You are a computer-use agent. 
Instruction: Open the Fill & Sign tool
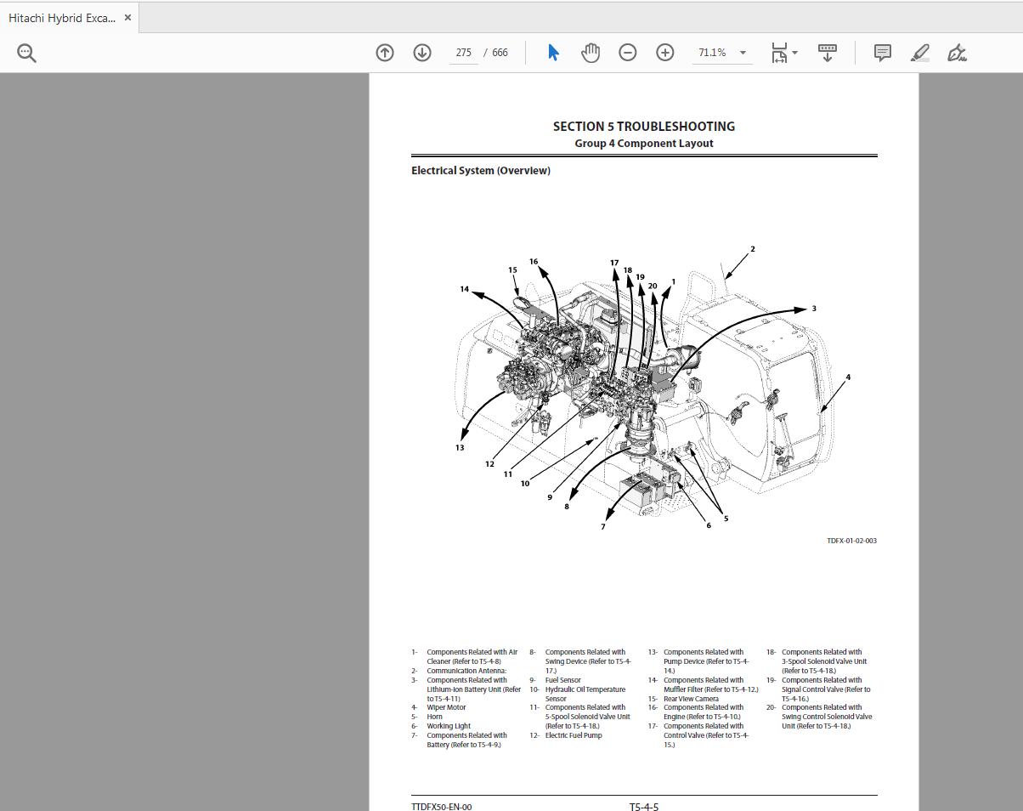[956, 52]
